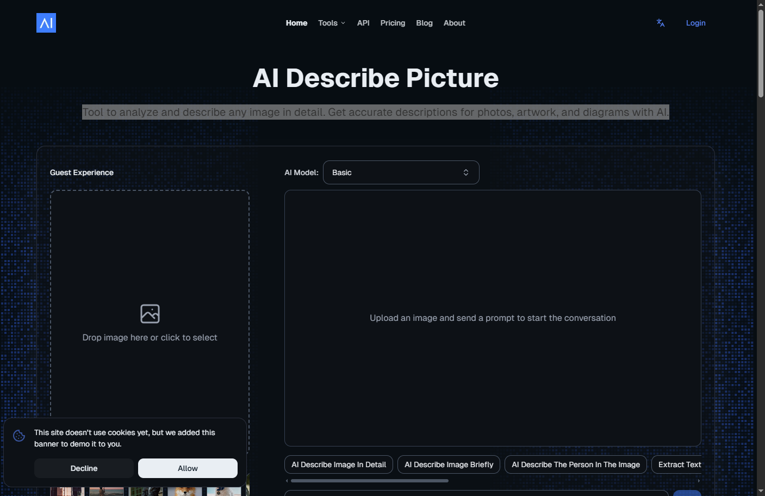
Task: Click the leftmost sample image thumbnail
Action: point(66,491)
